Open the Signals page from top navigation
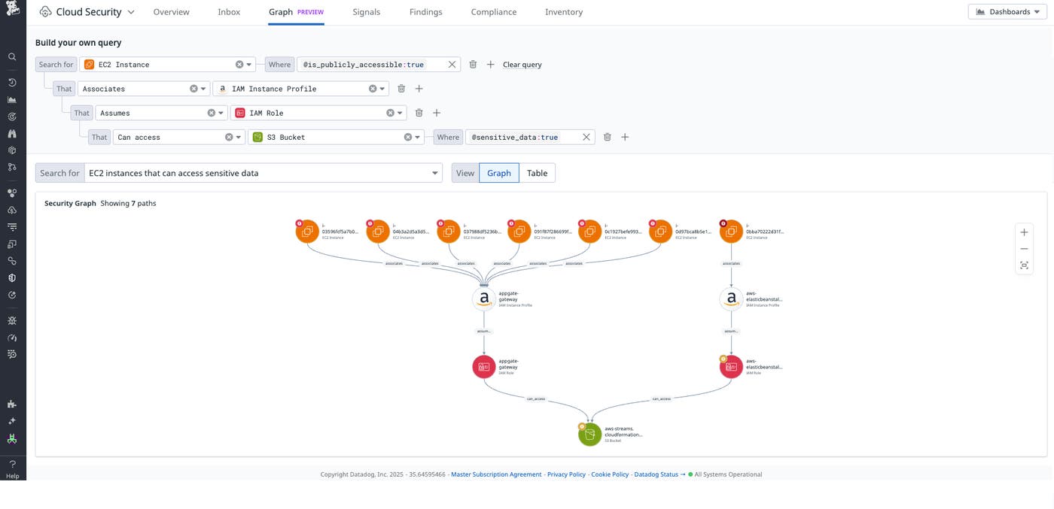The height and width of the screenshot is (509, 1054). point(366,11)
